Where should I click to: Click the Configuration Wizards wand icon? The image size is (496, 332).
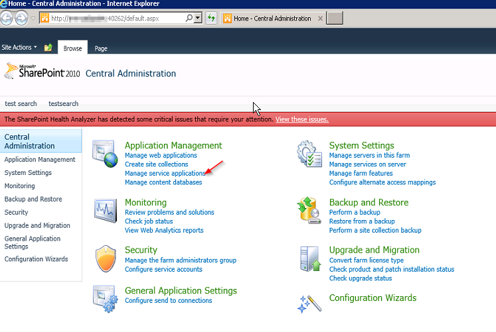click(309, 304)
